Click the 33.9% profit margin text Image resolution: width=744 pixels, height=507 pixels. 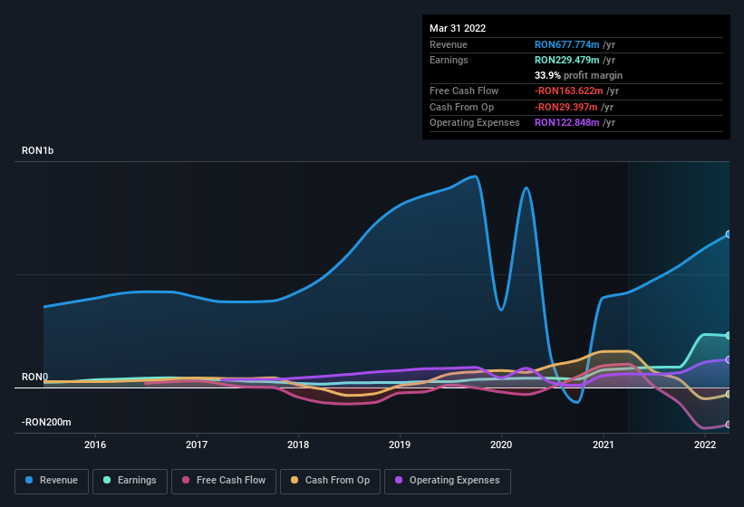click(x=578, y=75)
